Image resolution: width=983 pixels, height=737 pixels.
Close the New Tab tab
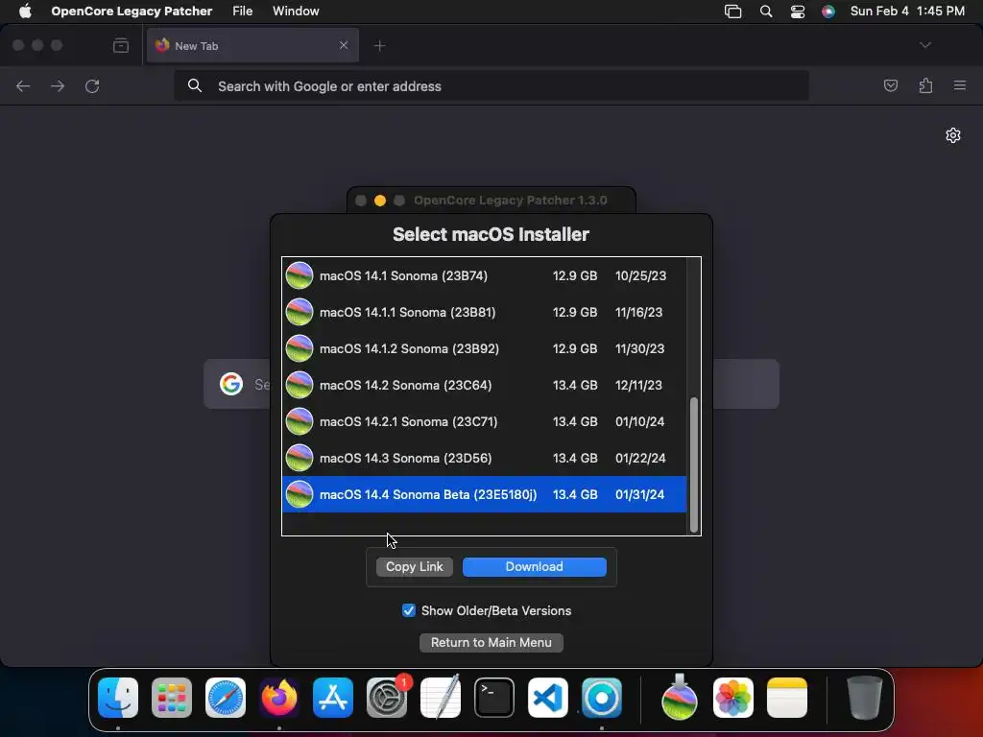tap(344, 45)
